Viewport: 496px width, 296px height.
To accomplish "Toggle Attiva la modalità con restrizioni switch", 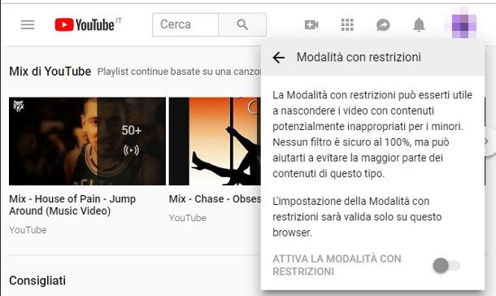I will coord(446,265).
